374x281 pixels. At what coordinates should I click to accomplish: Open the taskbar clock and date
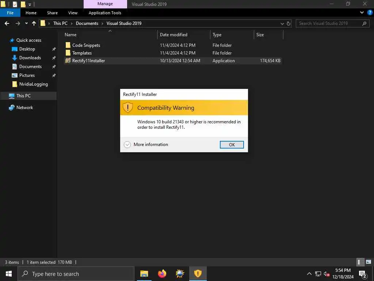click(x=343, y=274)
